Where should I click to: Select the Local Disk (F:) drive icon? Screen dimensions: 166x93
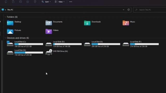click(x=126, y=44)
